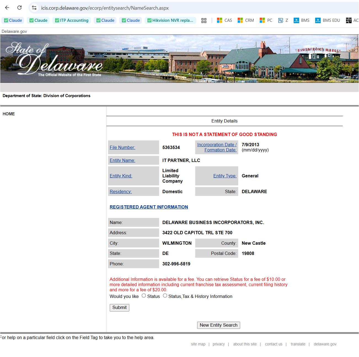Click county value New Castle
The height and width of the screenshot is (357, 359).
point(254,243)
